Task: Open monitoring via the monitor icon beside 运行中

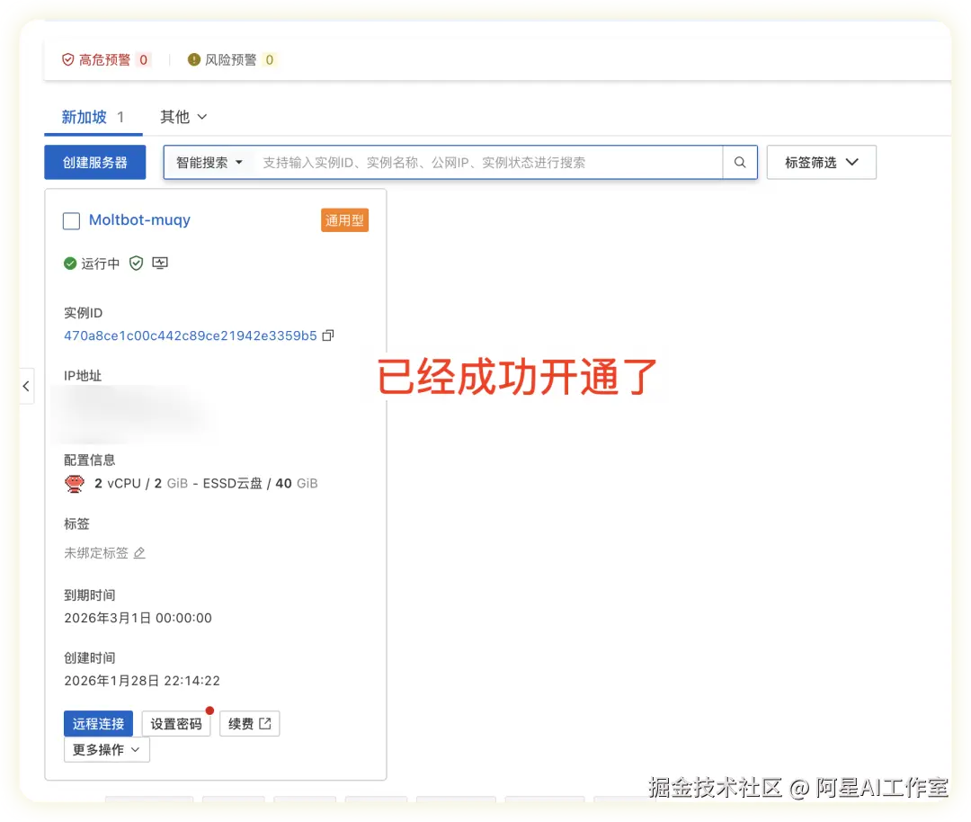Action: [159, 263]
